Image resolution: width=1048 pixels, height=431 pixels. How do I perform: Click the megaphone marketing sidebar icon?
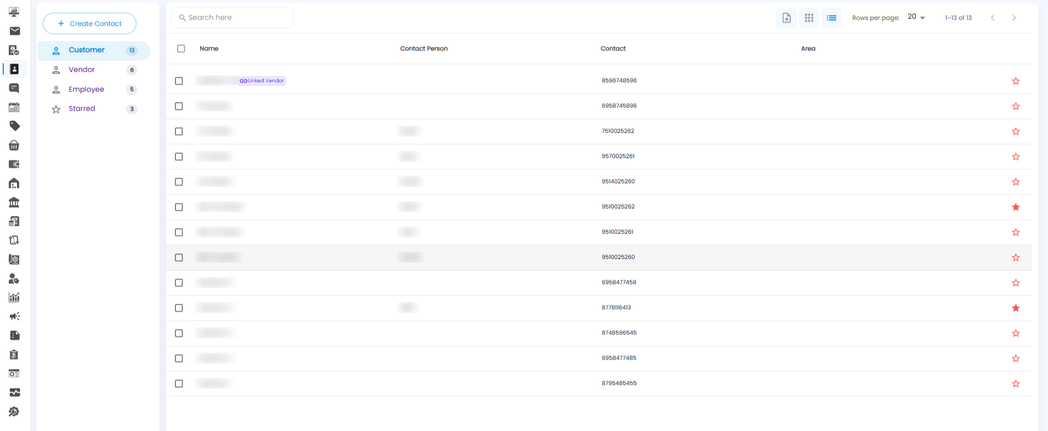point(15,316)
